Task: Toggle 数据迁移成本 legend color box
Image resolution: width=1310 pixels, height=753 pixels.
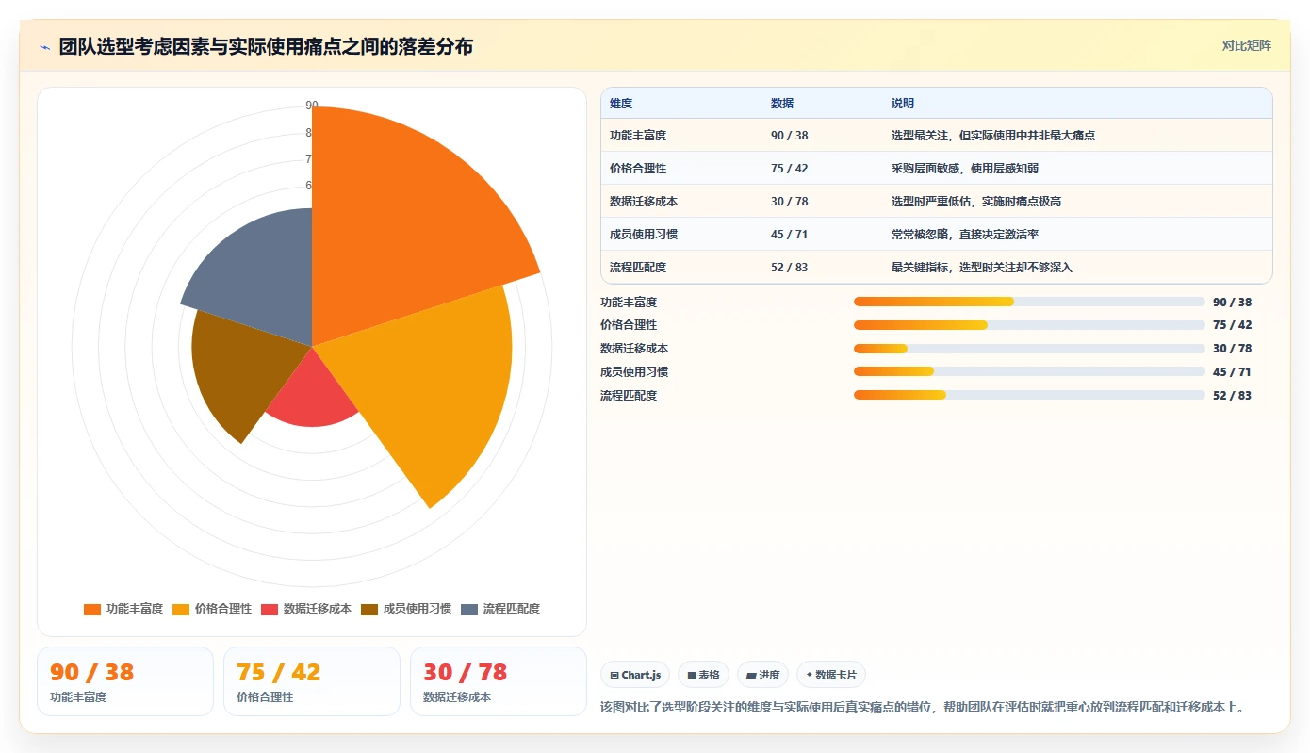Action: click(x=270, y=609)
